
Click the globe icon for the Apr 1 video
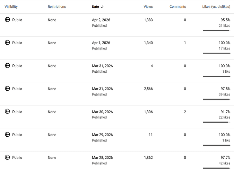pos(7,43)
